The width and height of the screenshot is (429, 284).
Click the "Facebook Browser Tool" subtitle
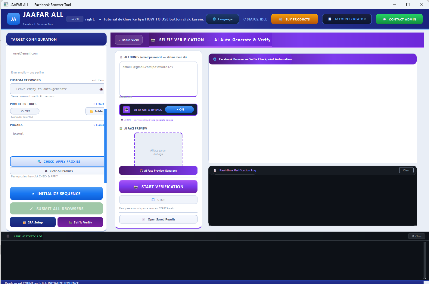click(x=38, y=24)
